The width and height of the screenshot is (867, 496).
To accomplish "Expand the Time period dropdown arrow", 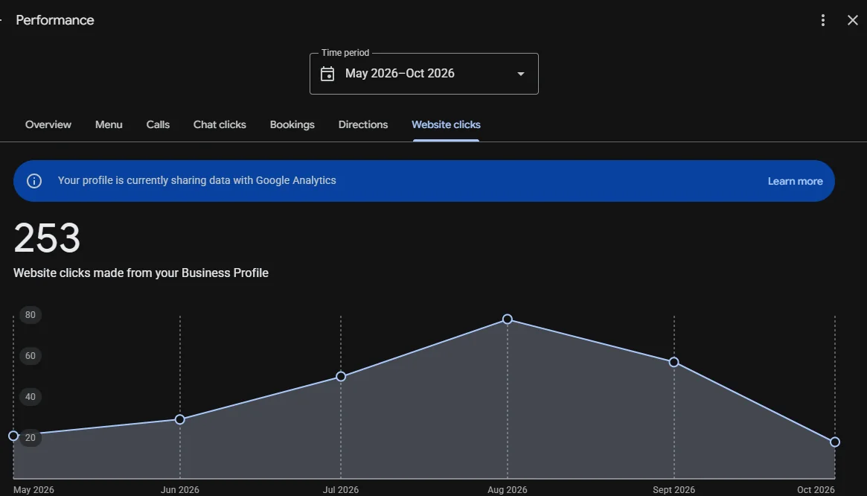I will (520, 74).
